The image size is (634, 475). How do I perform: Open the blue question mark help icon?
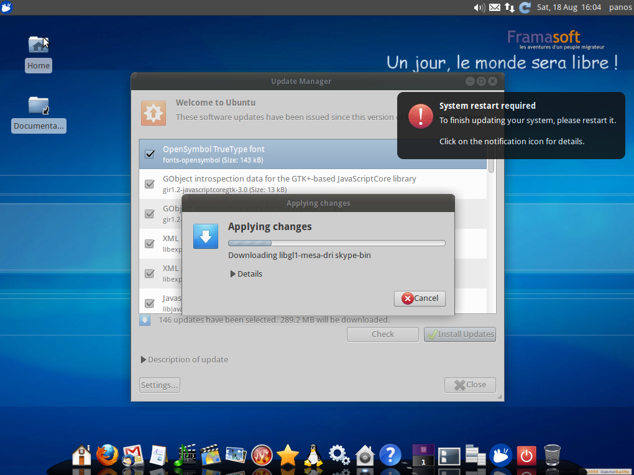(x=390, y=455)
